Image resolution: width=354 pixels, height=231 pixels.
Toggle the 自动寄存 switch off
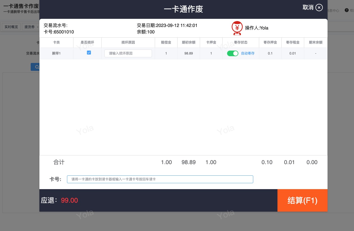[x=233, y=53]
